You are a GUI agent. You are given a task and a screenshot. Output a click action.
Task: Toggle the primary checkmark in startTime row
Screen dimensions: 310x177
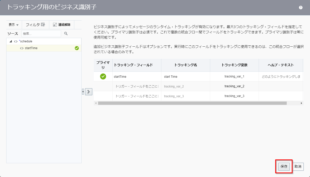tap(103, 76)
